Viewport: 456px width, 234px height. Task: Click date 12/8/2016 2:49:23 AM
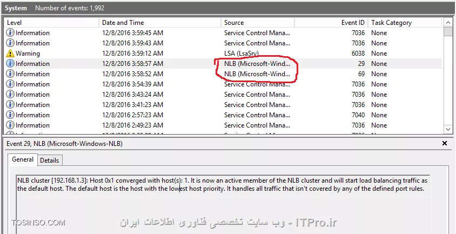point(132,125)
